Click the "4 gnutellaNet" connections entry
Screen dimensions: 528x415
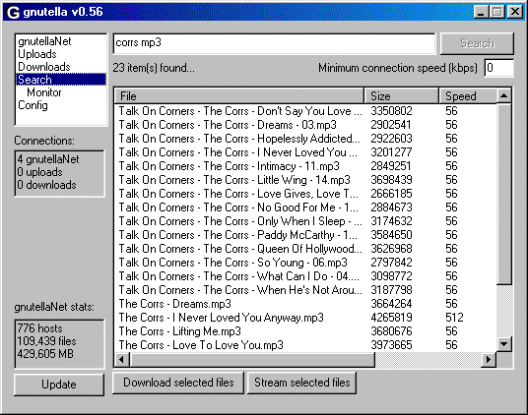click(48, 159)
